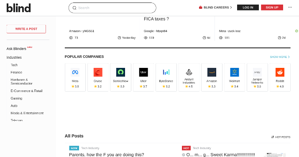The height and width of the screenshot is (157, 299).
Task: Open the ServiceNow company logo
Action: pyautogui.click(x=120, y=72)
